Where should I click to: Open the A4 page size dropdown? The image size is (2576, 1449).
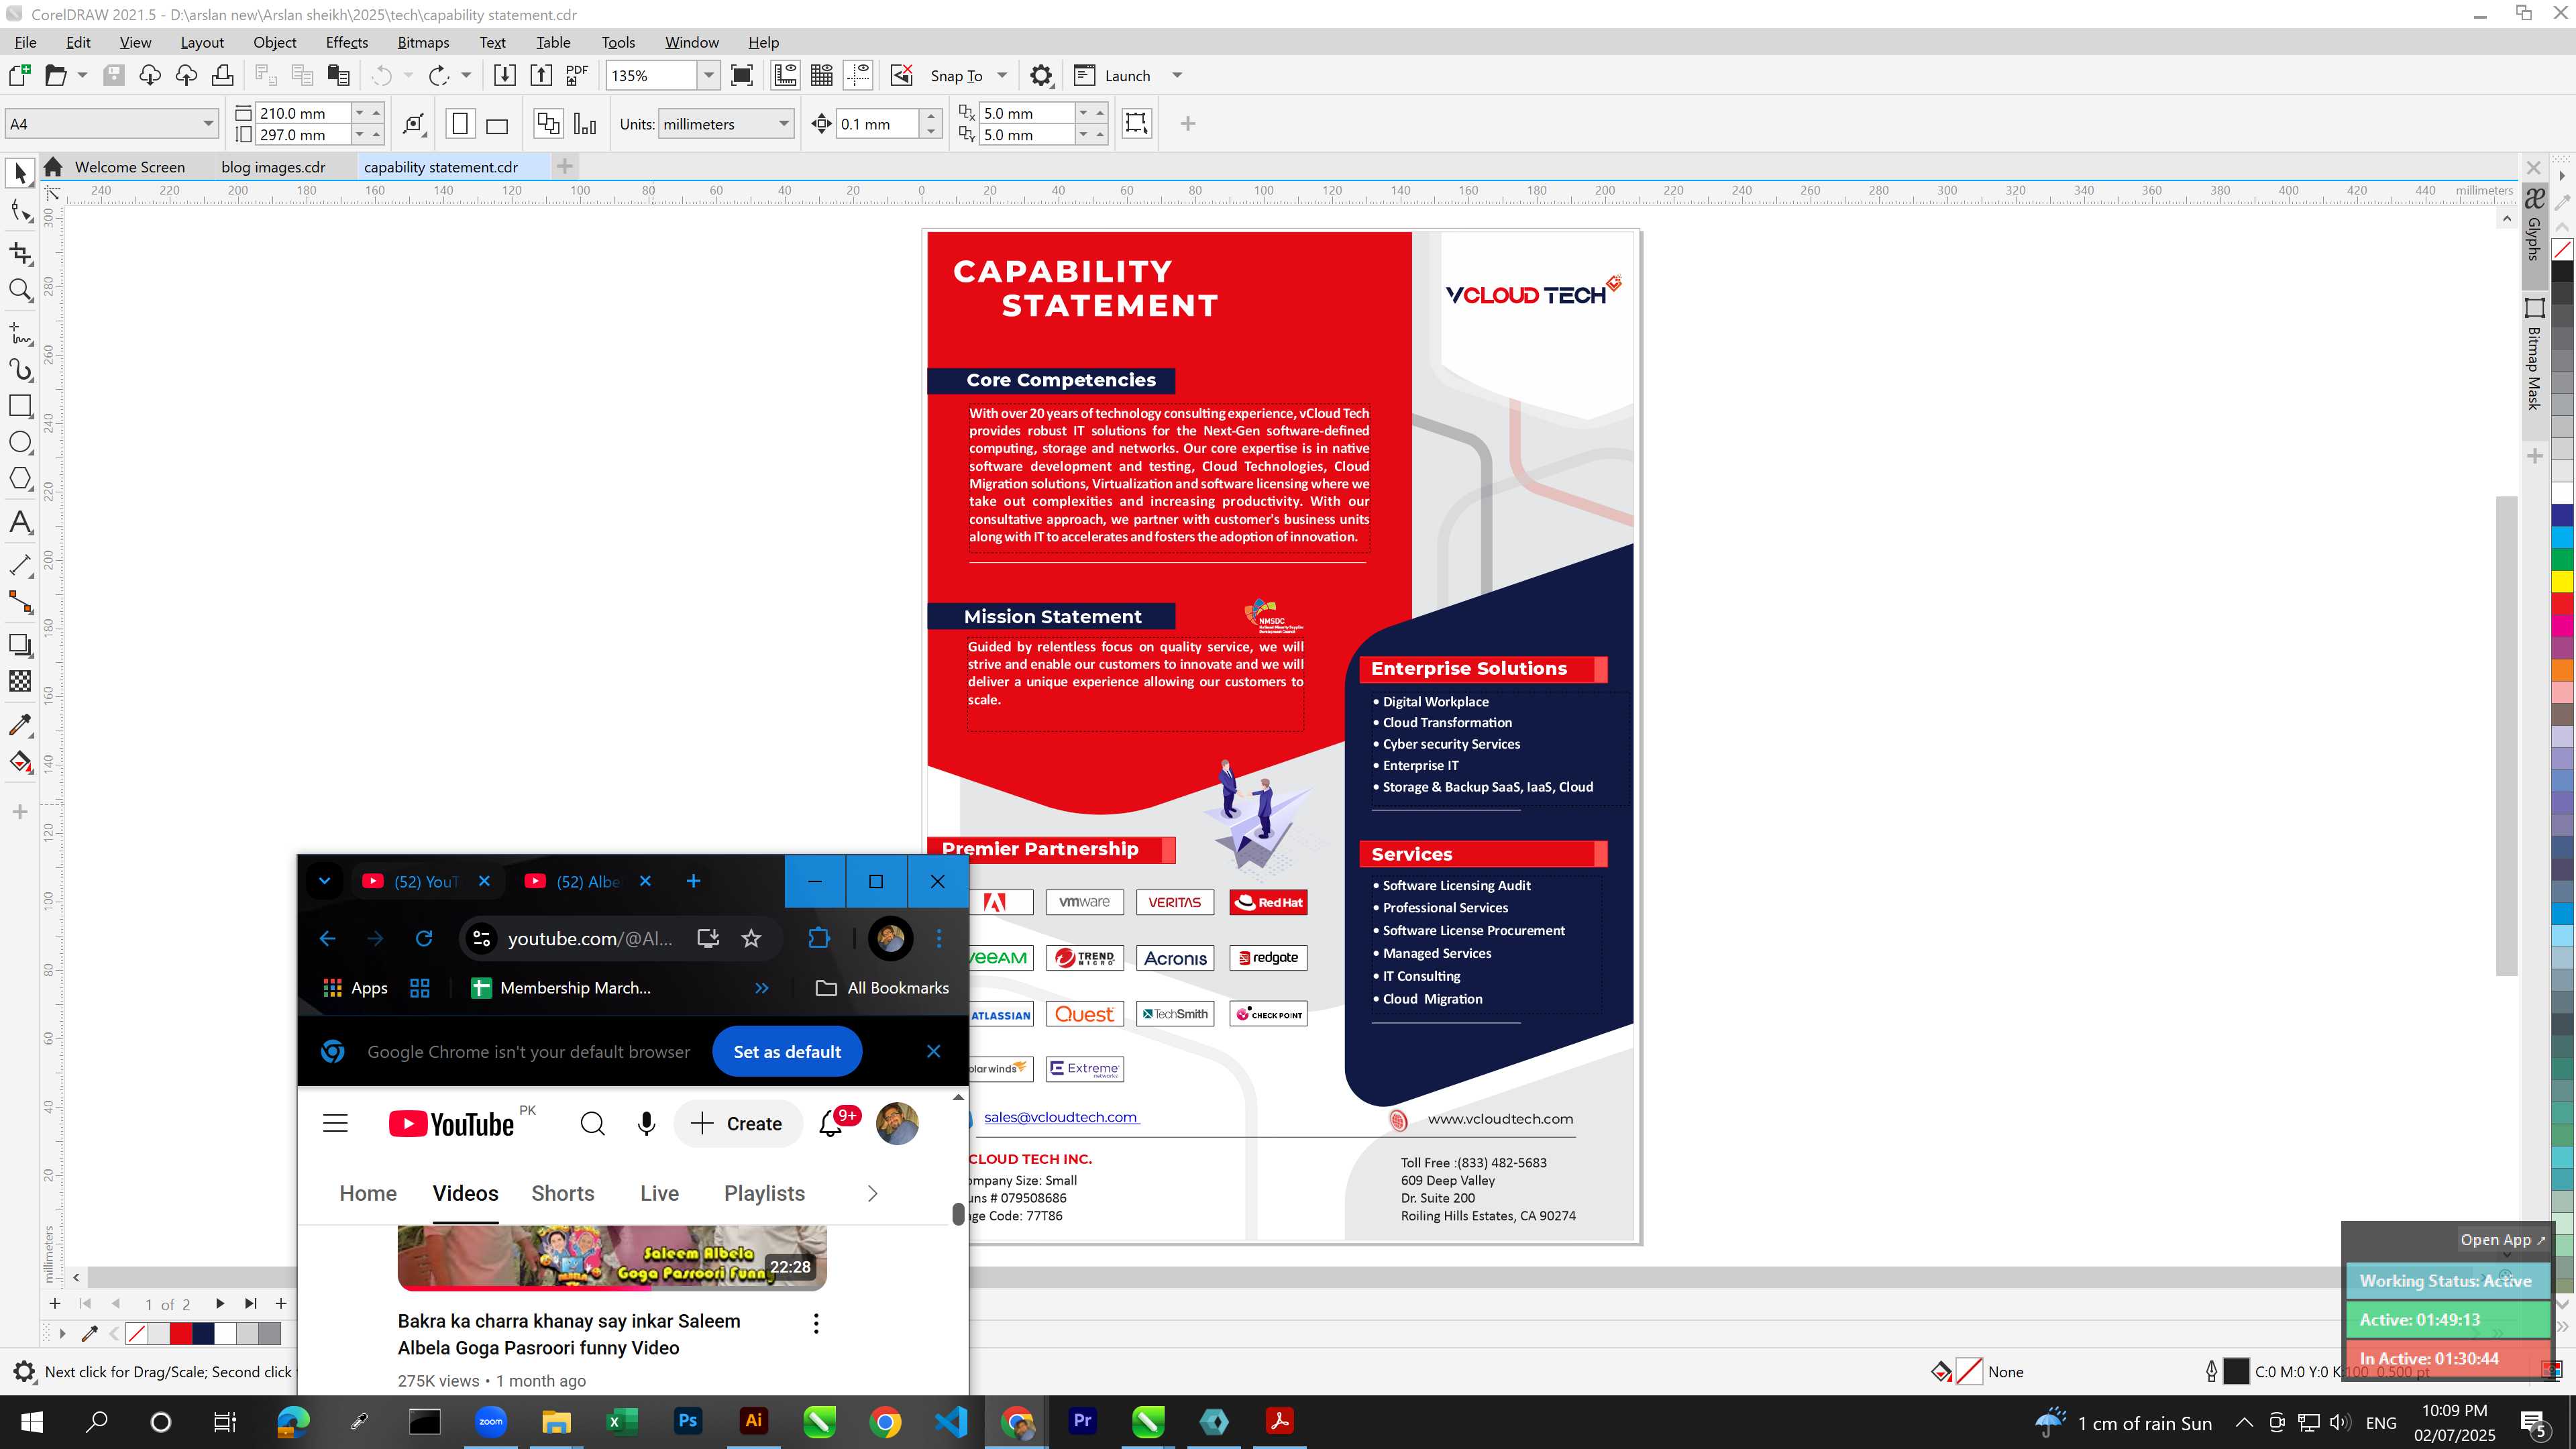pos(208,124)
